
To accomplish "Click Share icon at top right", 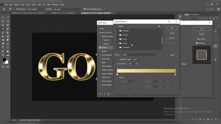I will 218,9.
